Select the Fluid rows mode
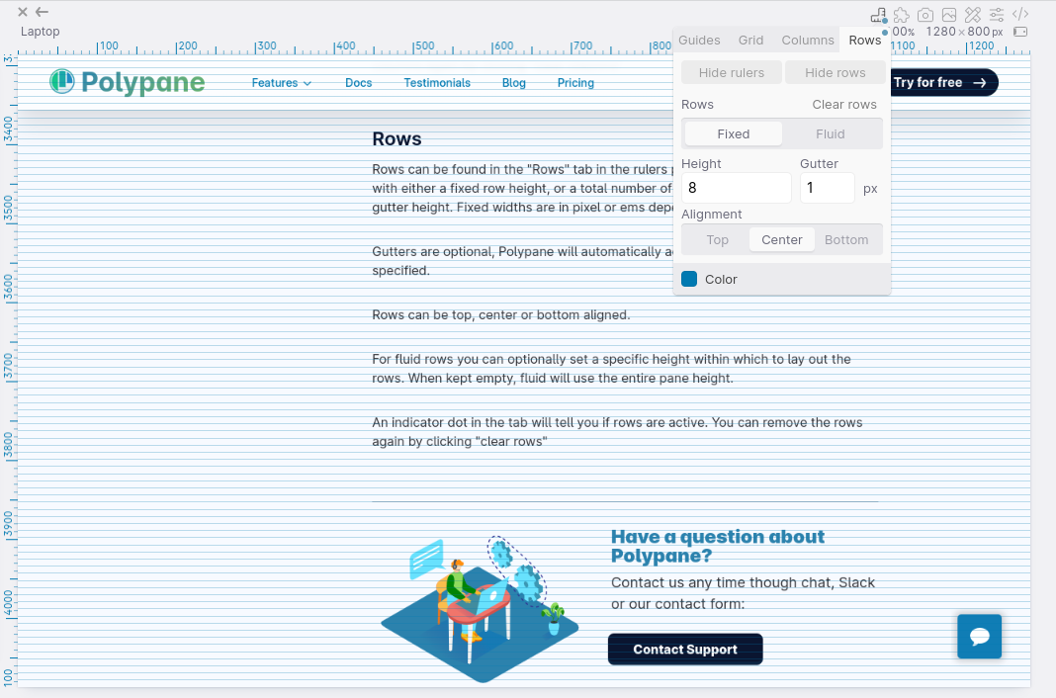The image size is (1056, 698). pyautogui.click(x=831, y=133)
